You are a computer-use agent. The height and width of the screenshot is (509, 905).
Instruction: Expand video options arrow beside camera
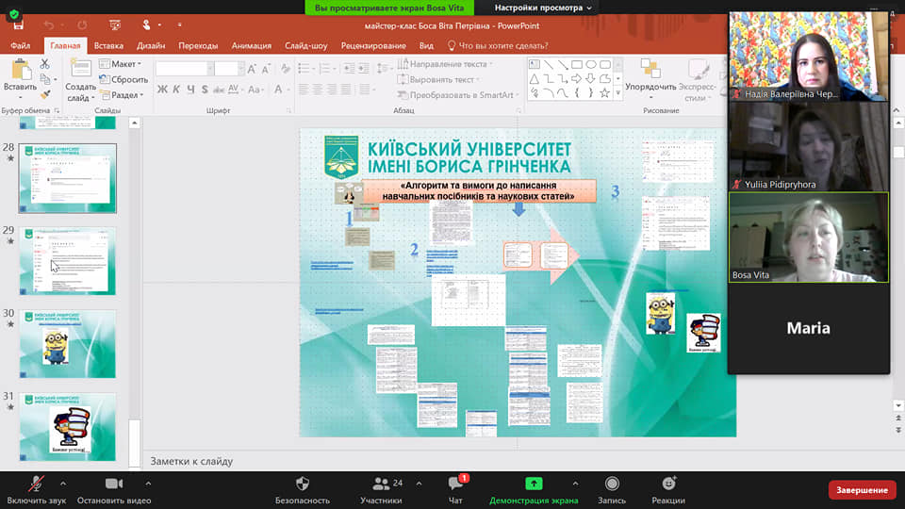(x=148, y=483)
